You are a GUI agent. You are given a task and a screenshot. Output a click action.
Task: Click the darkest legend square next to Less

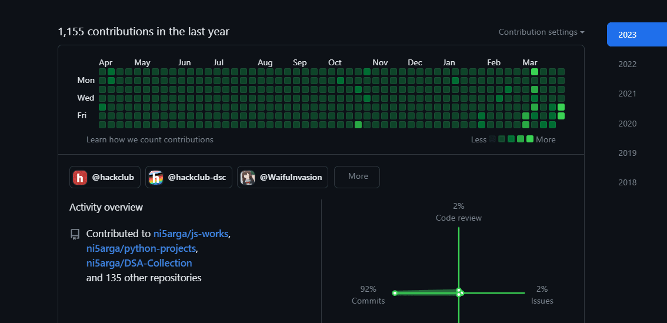492,139
